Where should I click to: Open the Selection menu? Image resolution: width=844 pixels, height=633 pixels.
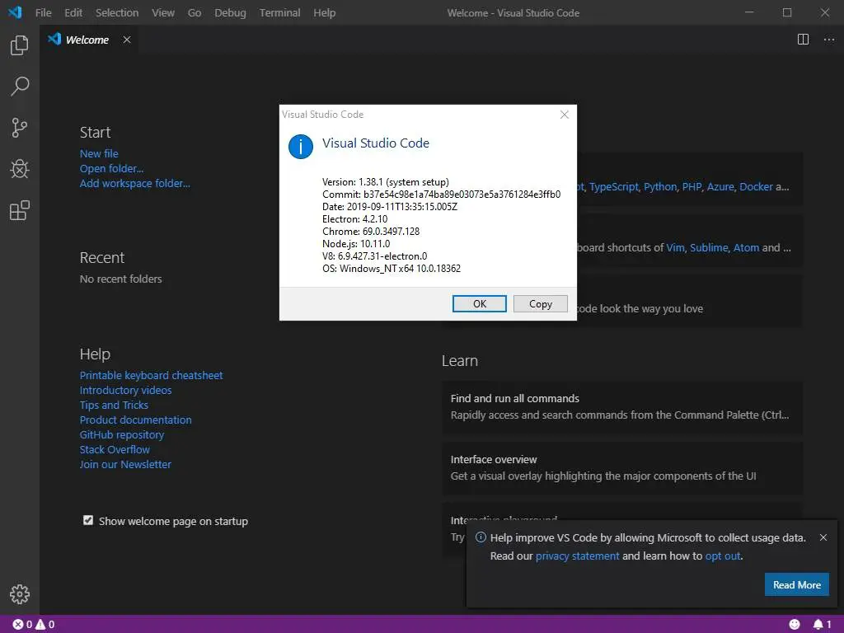117,12
